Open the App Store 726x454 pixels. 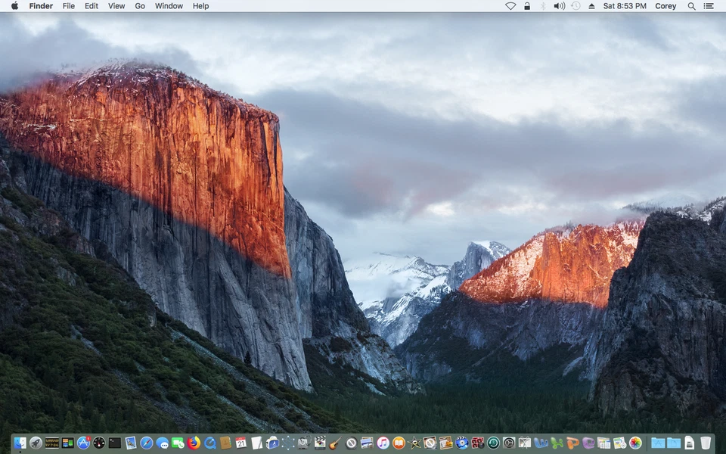point(83,443)
